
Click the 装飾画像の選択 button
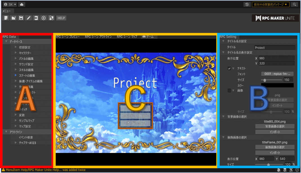(x=275, y=147)
